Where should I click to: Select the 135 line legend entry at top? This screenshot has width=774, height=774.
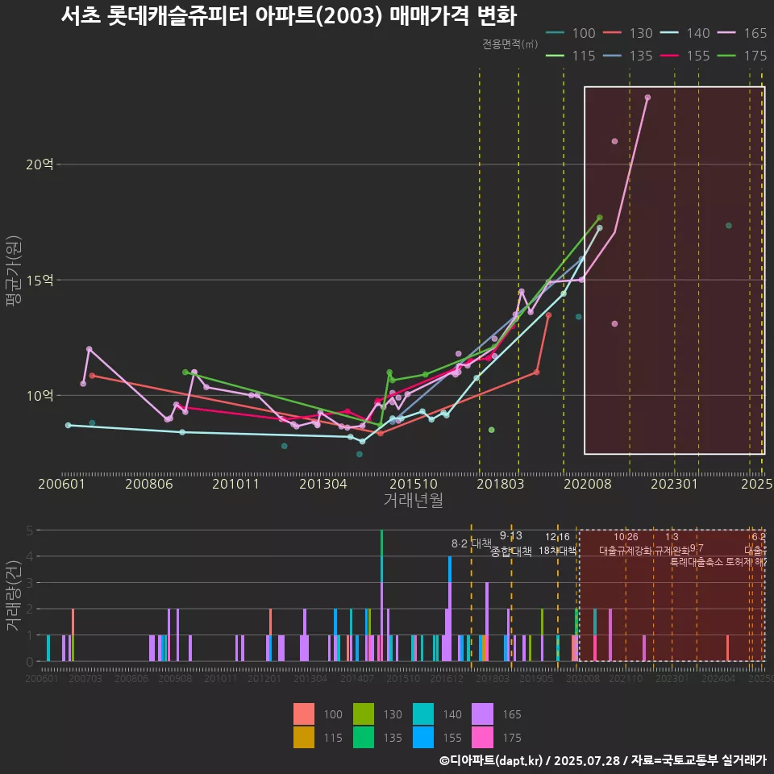[628, 56]
